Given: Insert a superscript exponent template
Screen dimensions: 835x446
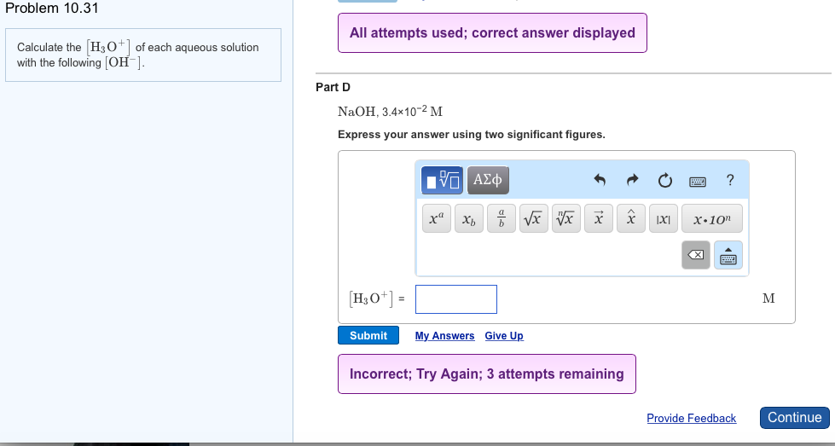Looking at the screenshot, I should (435, 218).
